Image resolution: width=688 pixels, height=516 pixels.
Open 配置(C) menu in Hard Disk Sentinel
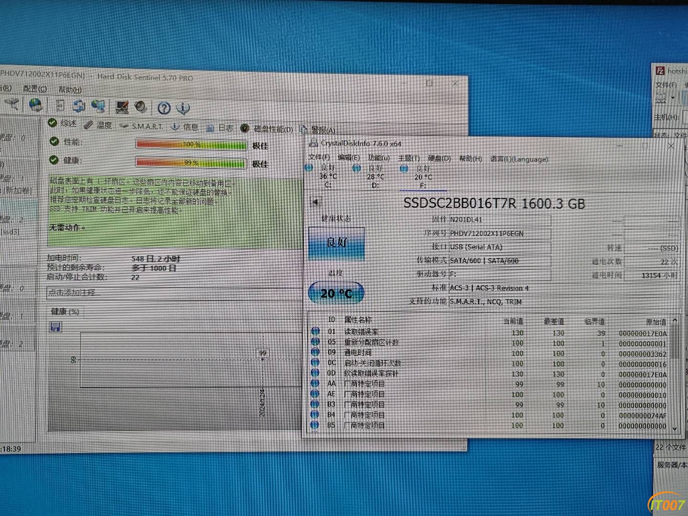[35, 89]
